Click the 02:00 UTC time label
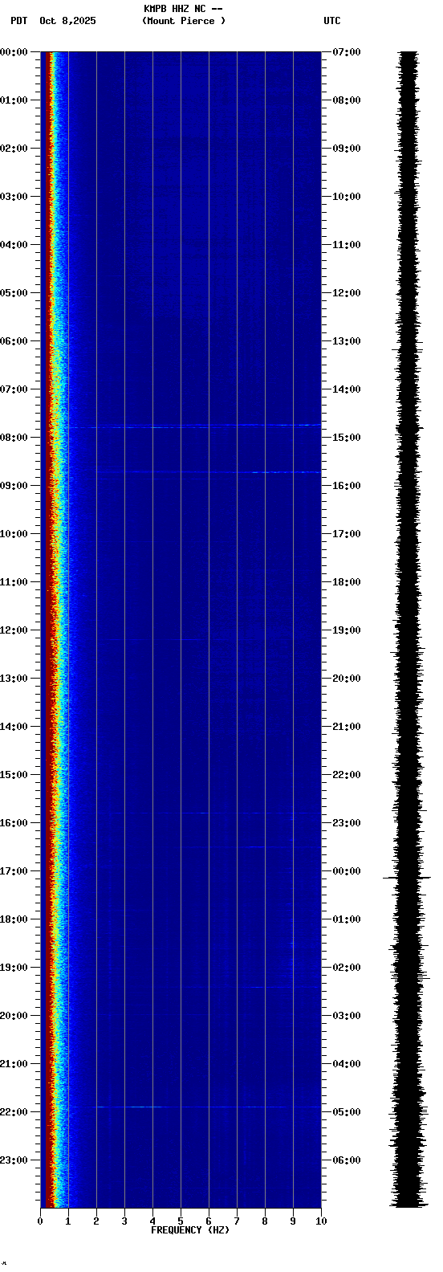 pos(347,968)
